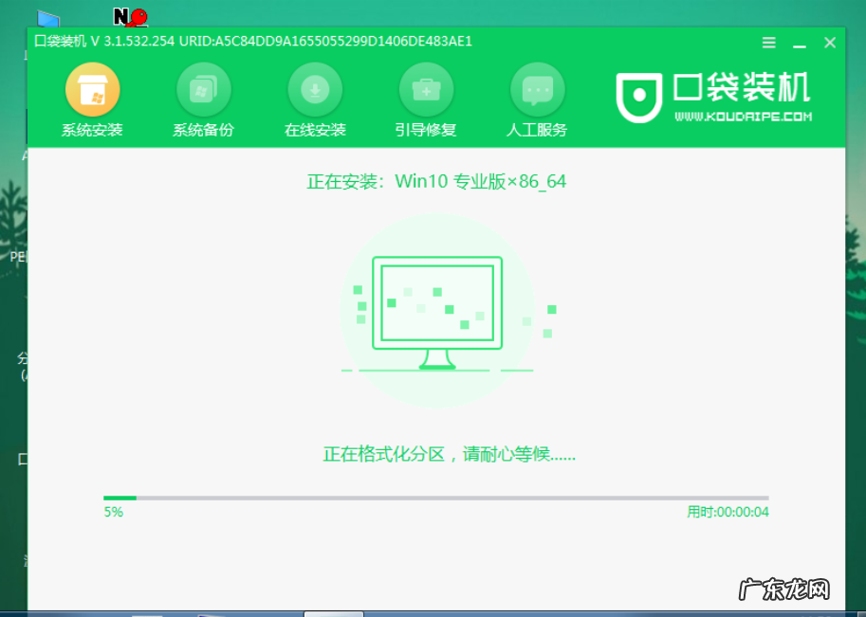Screen dimensions: 866x617
Task: Select the 系统安装 (System Install) icon
Action: point(92,99)
